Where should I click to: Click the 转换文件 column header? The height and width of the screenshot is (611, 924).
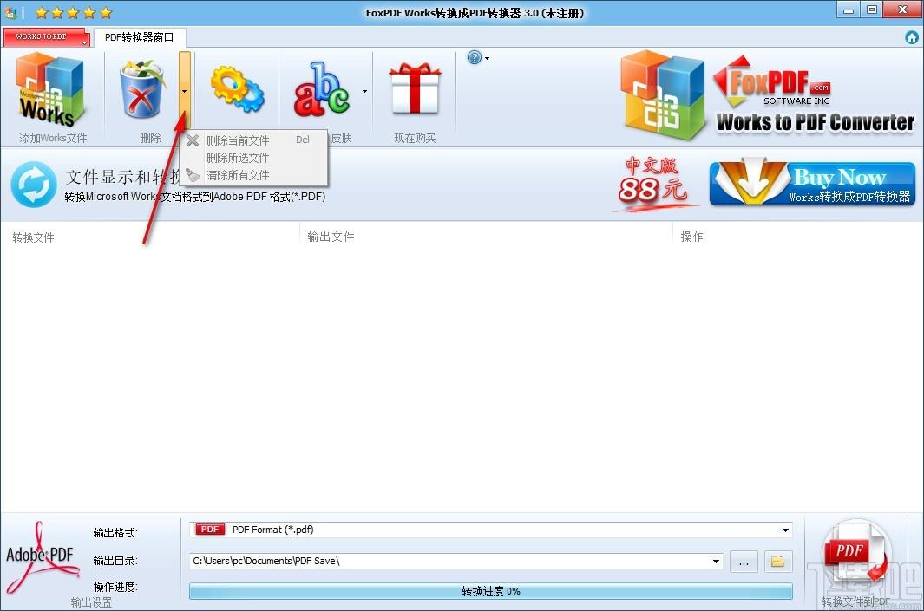[33, 237]
